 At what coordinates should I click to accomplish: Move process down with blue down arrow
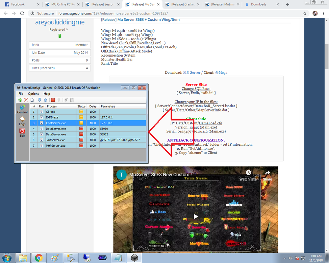[39, 100]
